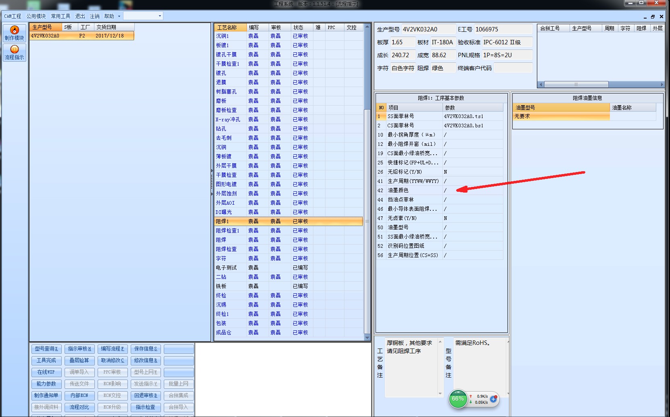Select the 外层AOI process row
Viewport: 670px width, 417px height.
(288, 203)
